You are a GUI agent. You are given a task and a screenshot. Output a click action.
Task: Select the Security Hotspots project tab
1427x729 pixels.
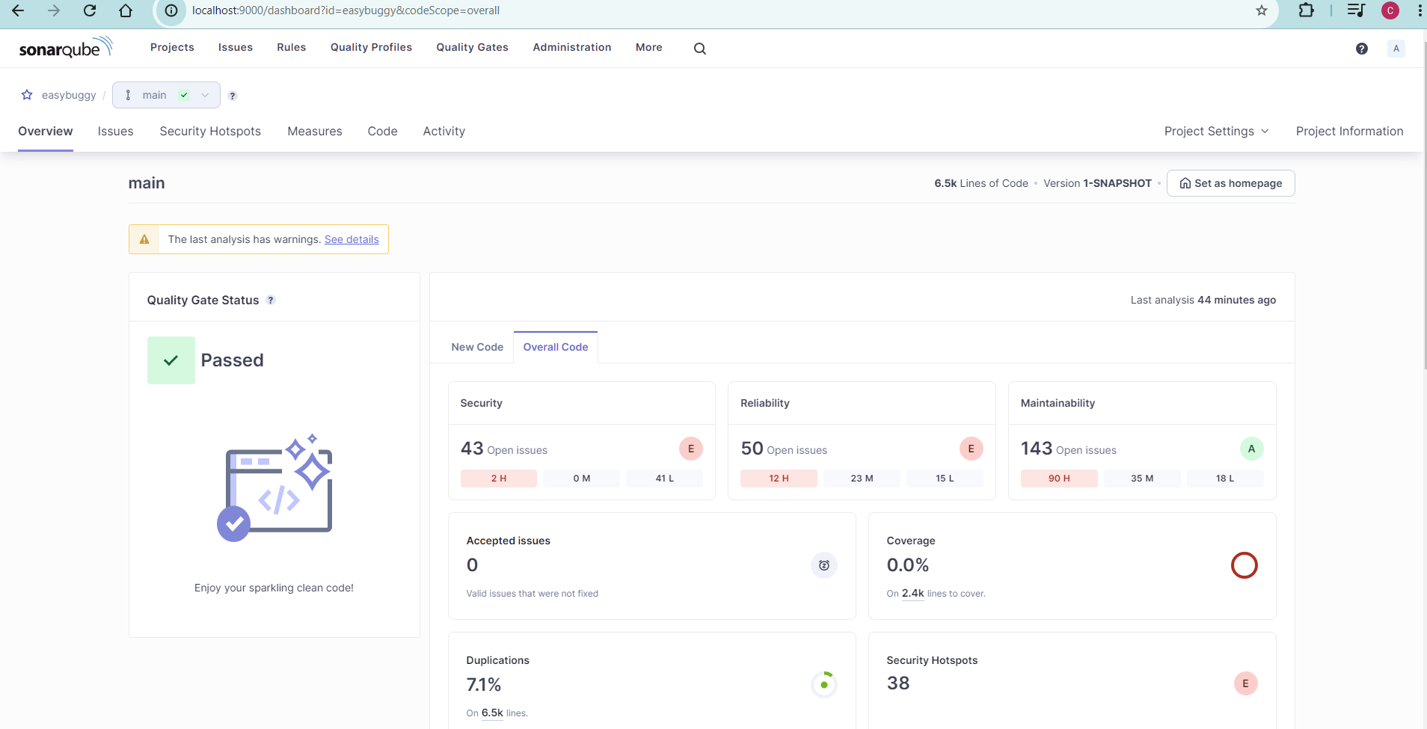pyautogui.click(x=210, y=131)
